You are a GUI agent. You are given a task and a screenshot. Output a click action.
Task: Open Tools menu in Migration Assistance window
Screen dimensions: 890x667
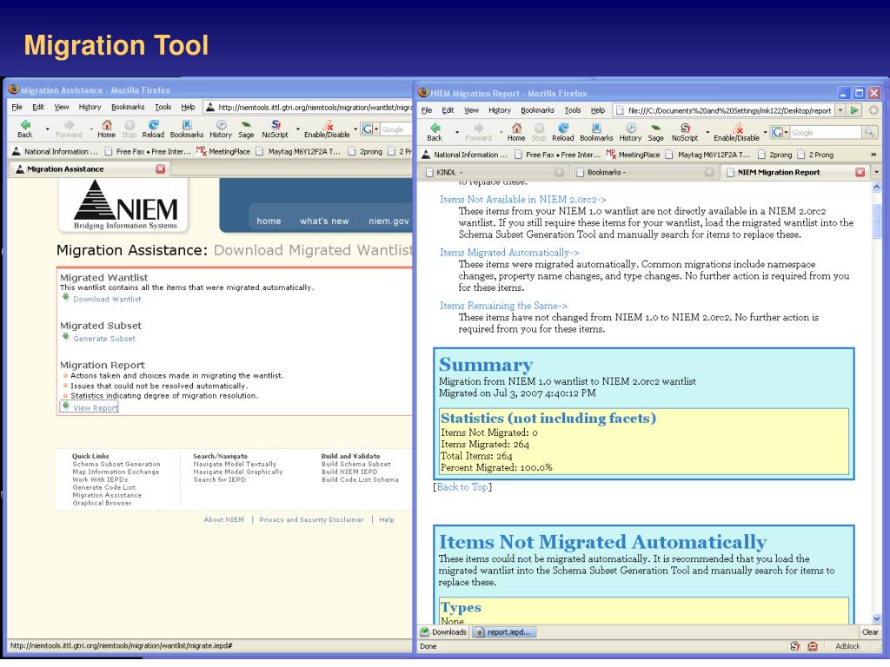163,107
